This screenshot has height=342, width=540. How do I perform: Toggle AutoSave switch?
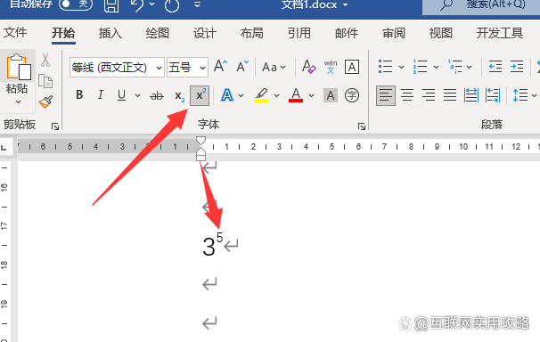pyautogui.click(x=76, y=4)
